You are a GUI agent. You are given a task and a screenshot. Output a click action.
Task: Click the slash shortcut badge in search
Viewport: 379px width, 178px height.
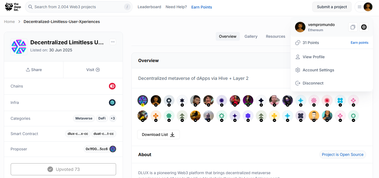coord(127,7)
